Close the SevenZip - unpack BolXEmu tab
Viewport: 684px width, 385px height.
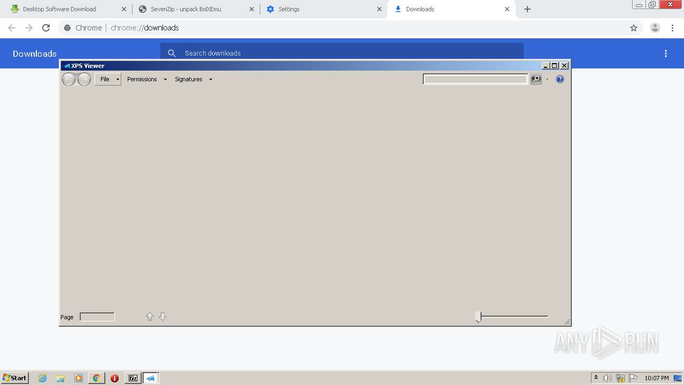(252, 9)
